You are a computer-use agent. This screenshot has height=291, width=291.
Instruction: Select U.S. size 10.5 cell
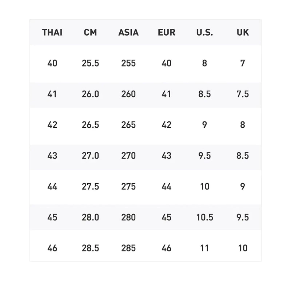(x=205, y=217)
